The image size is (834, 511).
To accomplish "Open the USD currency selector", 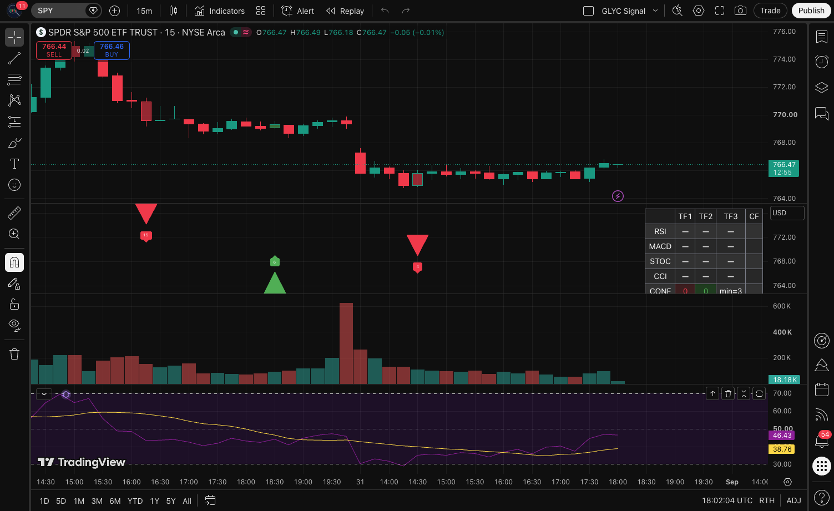I will [787, 213].
